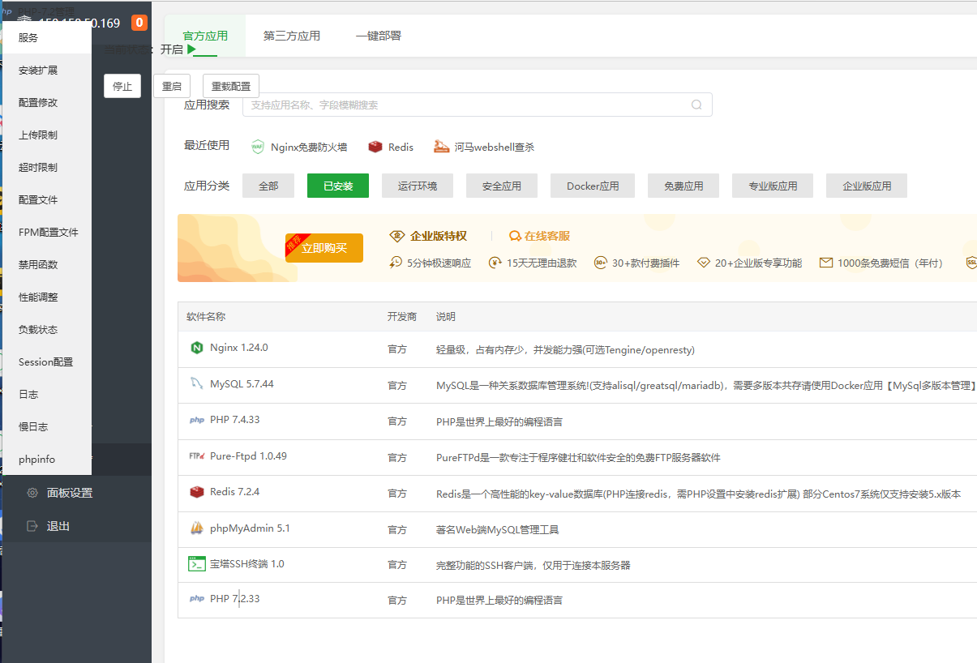The width and height of the screenshot is (977, 663).
Task: Click the 河马webshell查杀 icon
Action: point(441,147)
